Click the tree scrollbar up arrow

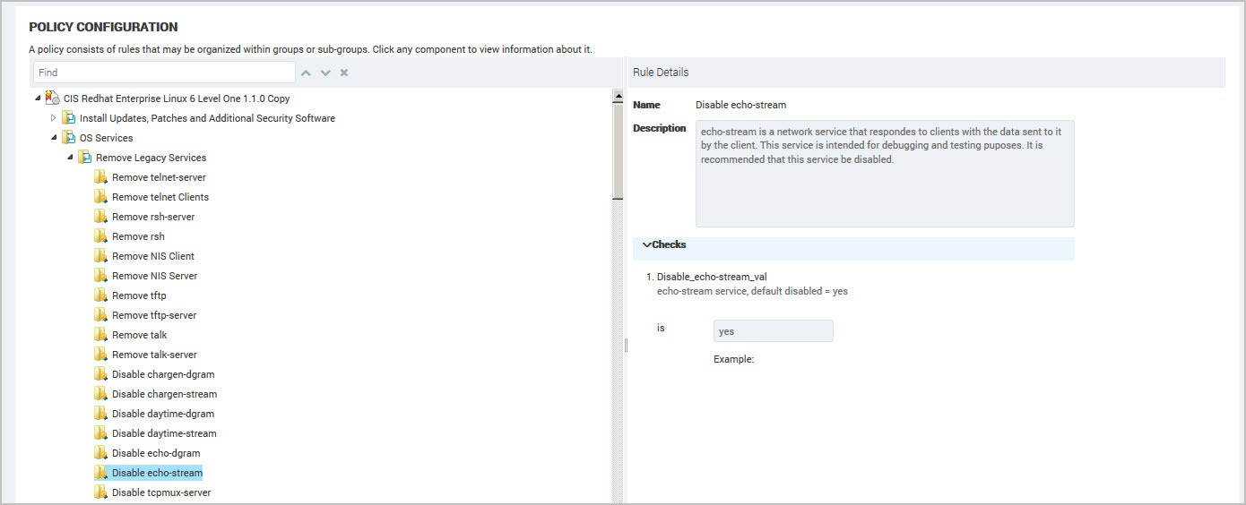tap(618, 96)
